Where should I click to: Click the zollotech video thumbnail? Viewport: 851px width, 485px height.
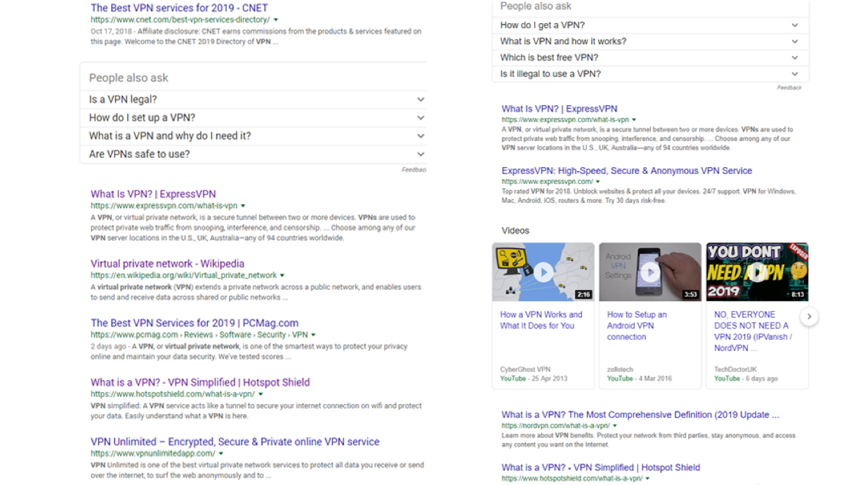coord(649,271)
